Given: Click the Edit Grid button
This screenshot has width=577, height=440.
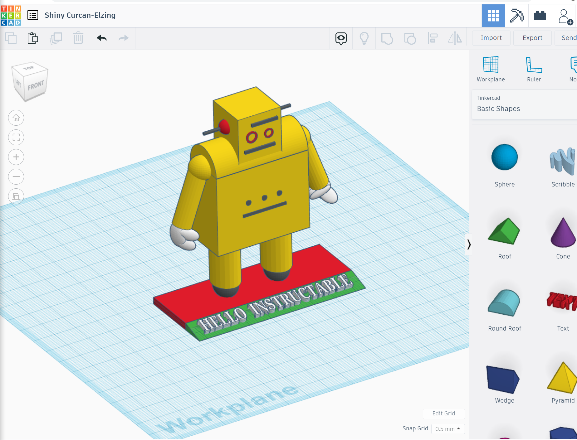Looking at the screenshot, I should (x=444, y=413).
